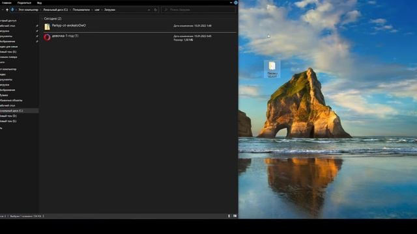417x234 pixels.
Task: Open pinned Изображения under Quick access
Action: [x=7, y=42]
